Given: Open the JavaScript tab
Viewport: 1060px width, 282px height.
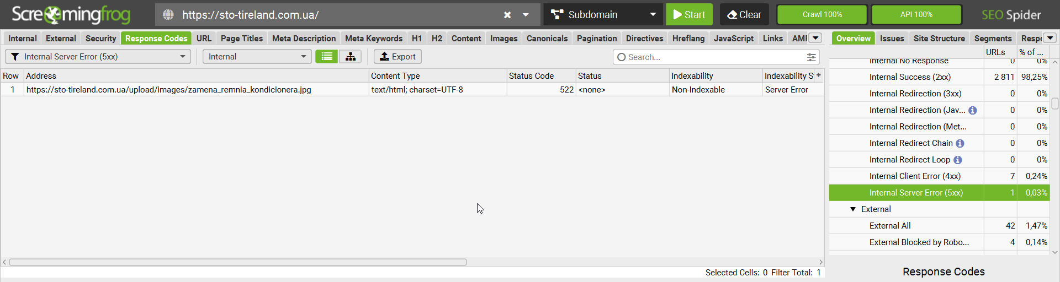Looking at the screenshot, I should [733, 39].
